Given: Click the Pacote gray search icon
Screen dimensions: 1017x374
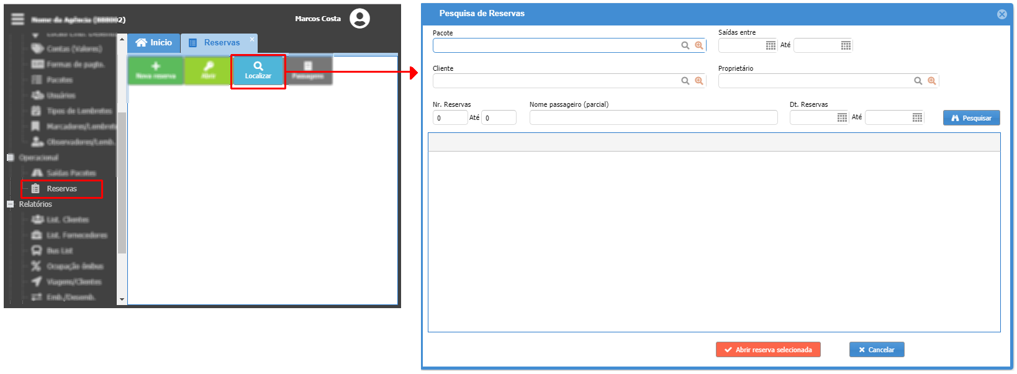Looking at the screenshot, I should tap(685, 45).
